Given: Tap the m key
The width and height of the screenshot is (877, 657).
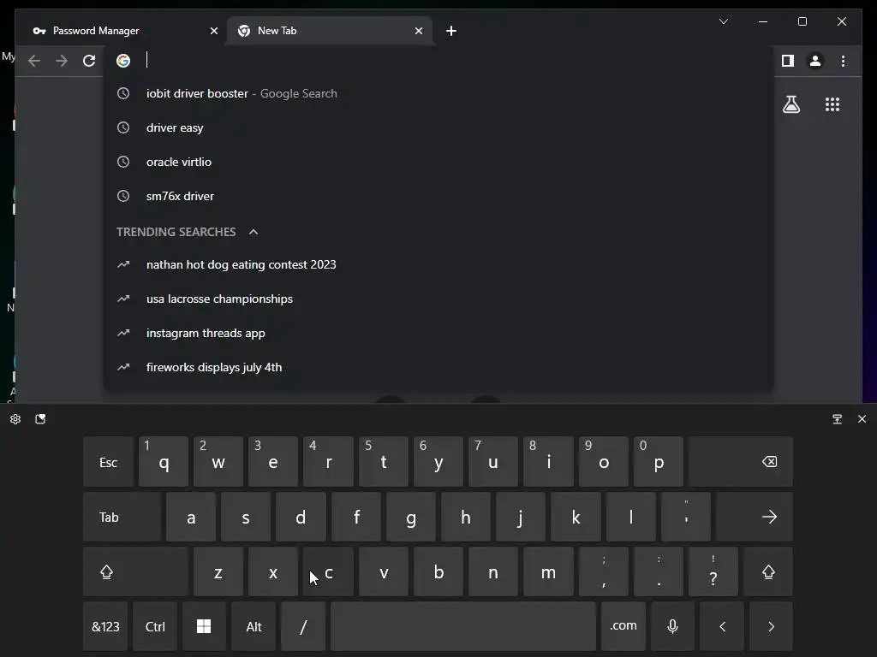Looking at the screenshot, I should (548, 572).
